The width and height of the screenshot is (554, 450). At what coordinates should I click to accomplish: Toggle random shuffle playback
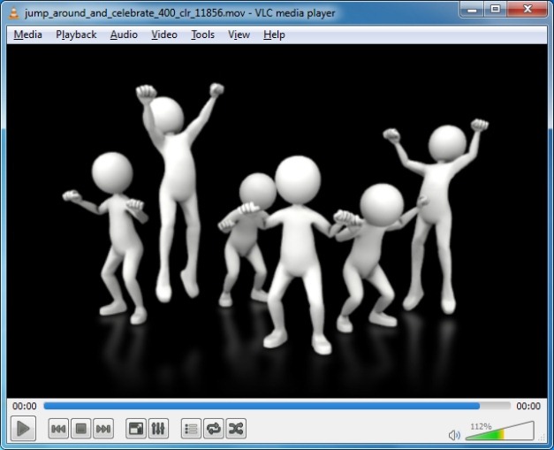click(x=235, y=430)
